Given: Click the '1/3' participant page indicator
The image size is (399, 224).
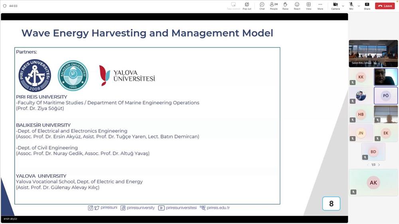Looking at the screenshot, I should point(373,165).
